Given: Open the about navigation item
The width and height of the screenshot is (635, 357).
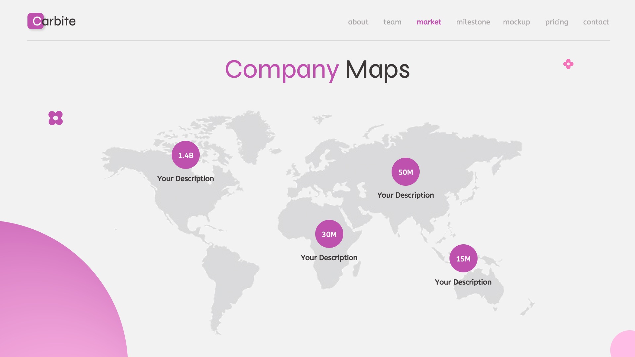Looking at the screenshot, I should click(x=359, y=22).
